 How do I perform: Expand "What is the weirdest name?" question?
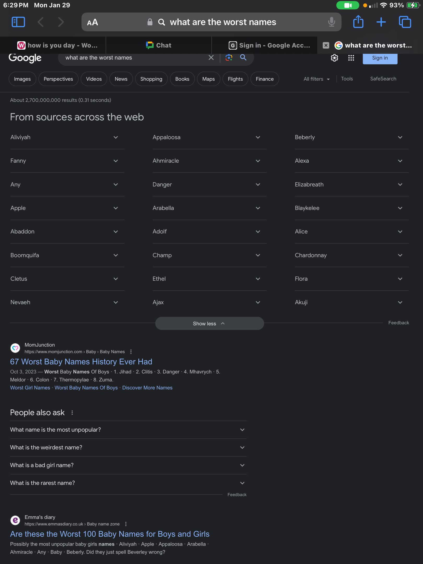[x=242, y=448]
